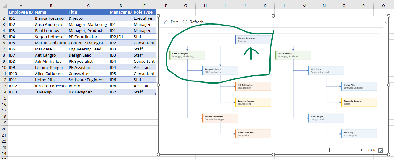Select column E header

click(144, 6)
